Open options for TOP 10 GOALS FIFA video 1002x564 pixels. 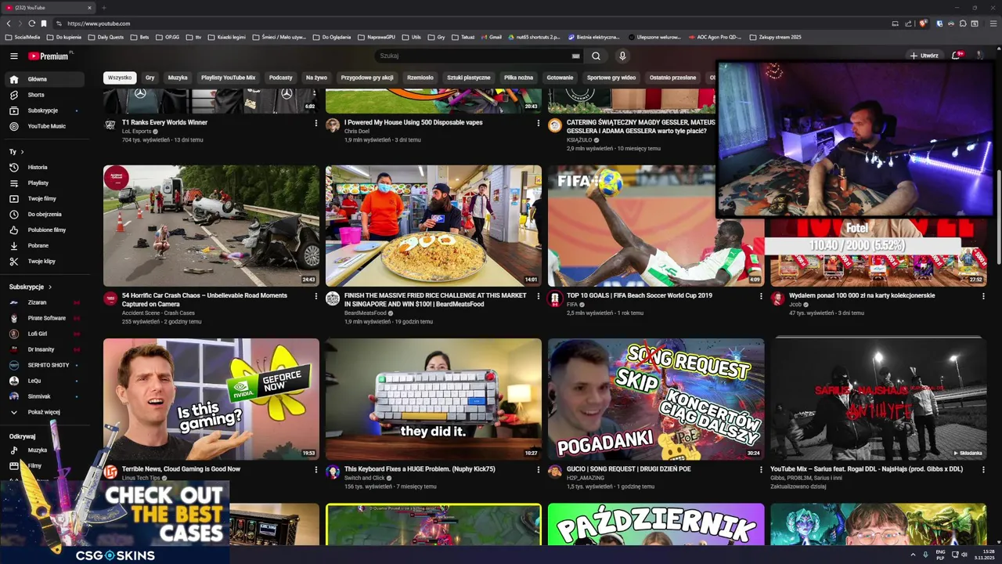coord(761,296)
